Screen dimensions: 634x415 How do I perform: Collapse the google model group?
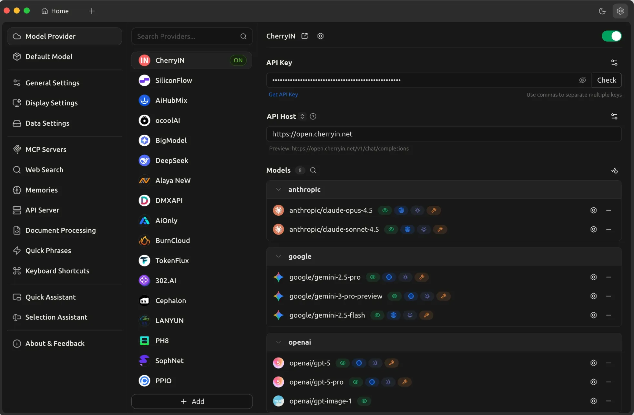coord(278,256)
